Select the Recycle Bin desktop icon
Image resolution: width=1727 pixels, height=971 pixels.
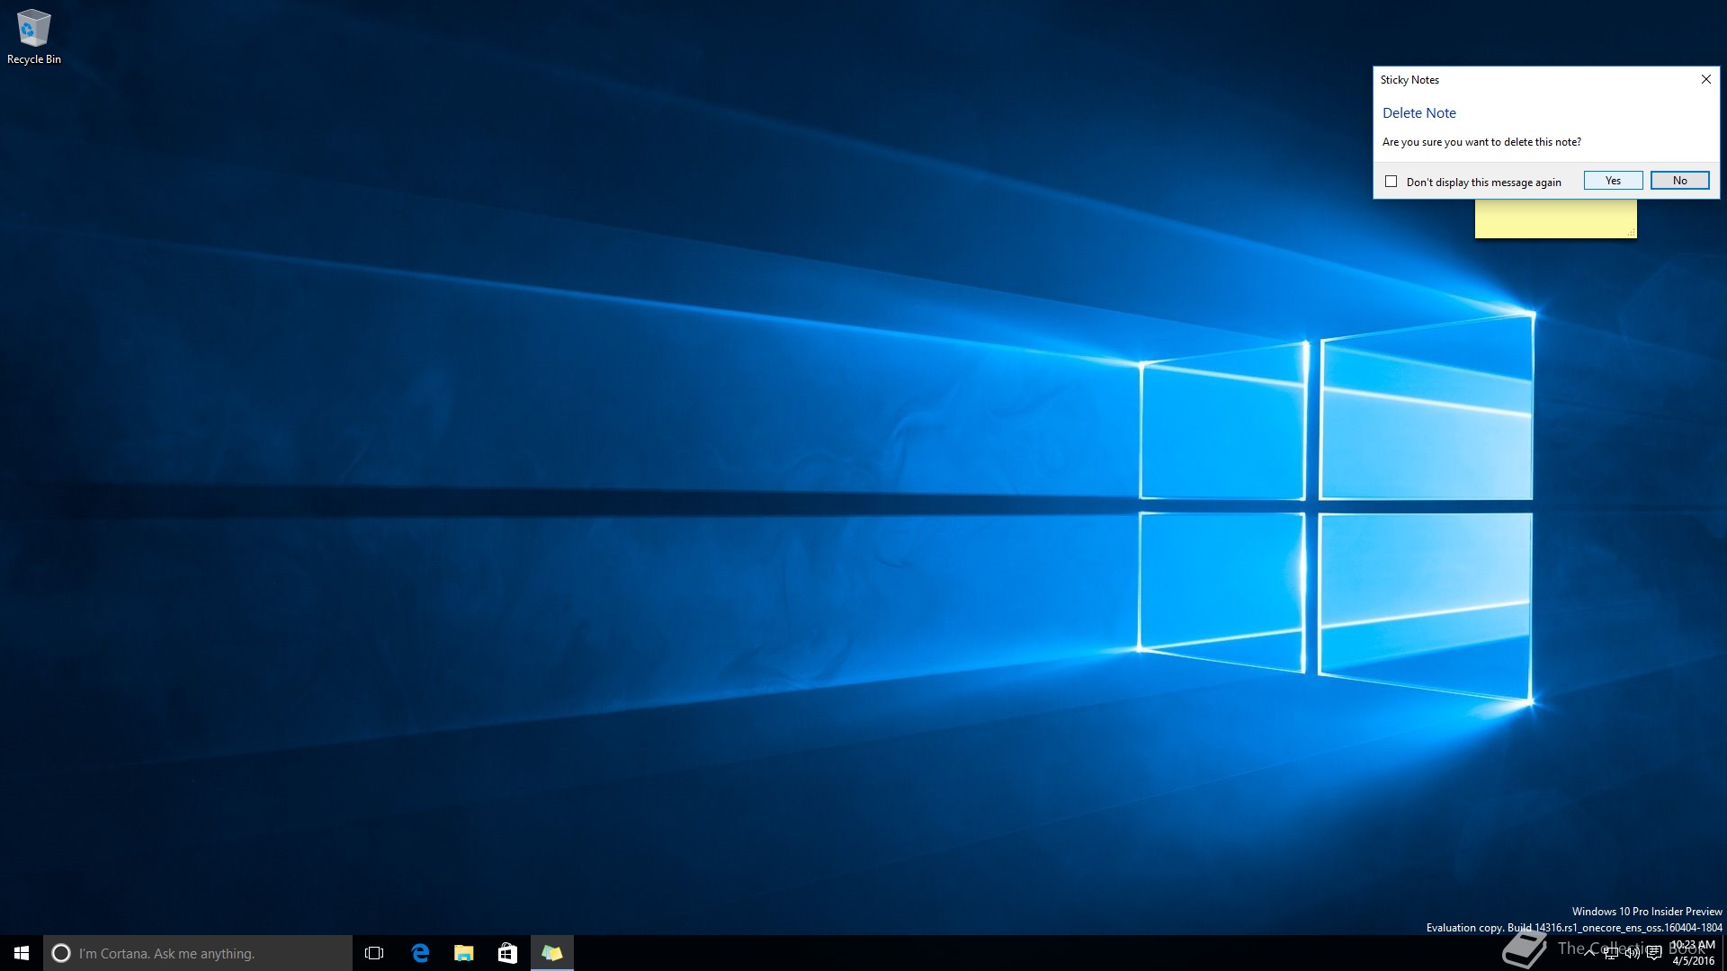[x=34, y=37]
